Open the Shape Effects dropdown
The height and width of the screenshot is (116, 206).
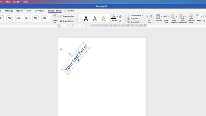click(x=68, y=21)
